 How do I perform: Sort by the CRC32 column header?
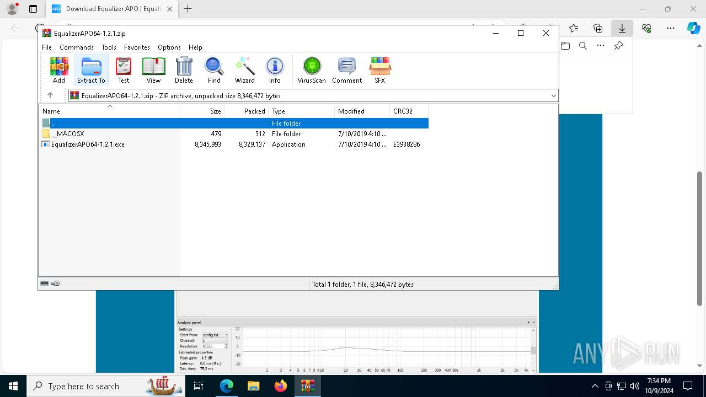pos(409,111)
